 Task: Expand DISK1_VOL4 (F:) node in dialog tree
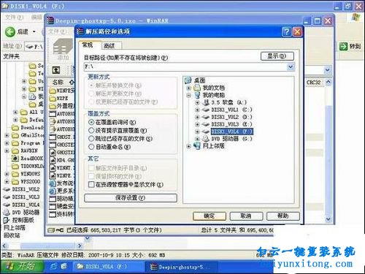[x=197, y=132]
